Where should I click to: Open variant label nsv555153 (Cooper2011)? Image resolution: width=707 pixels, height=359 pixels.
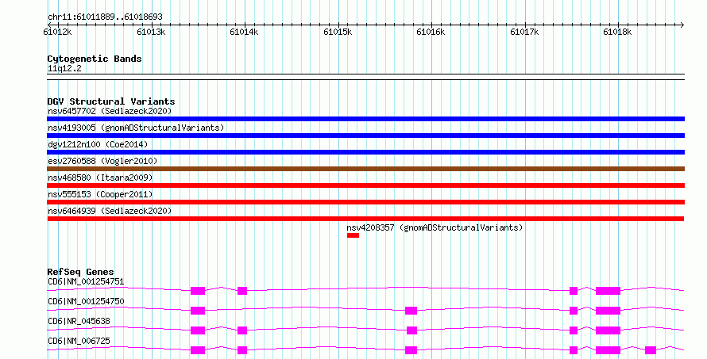[x=100, y=194]
